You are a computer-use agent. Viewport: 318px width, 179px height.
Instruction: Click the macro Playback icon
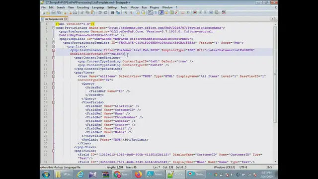coord(206,12)
